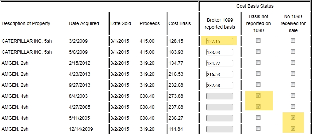The height and width of the screenshot is (134, 312).
Task: Click the broker basis field showing 183.93
Action: pyautogui.click(x=220, y=52)
